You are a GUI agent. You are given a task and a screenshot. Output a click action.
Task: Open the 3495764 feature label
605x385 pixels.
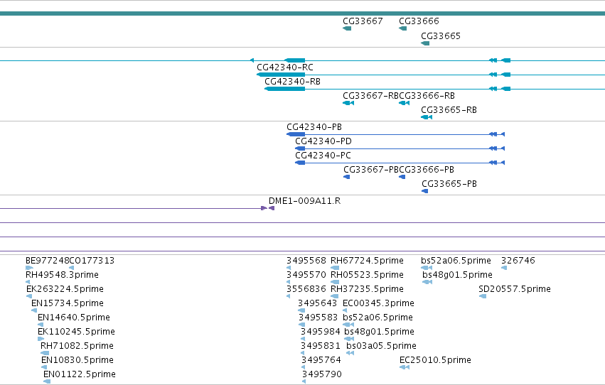point(321,360)
